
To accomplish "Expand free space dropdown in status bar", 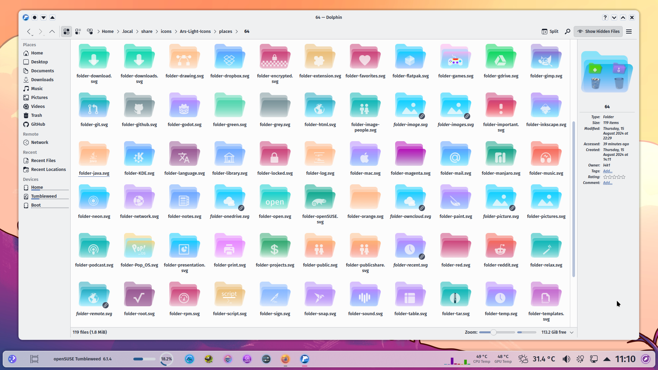I will point(572,332).
